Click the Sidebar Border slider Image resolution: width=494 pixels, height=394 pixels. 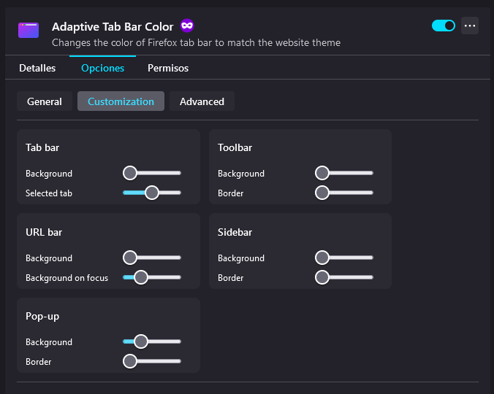pyautogui.click(x=344, y=277)
